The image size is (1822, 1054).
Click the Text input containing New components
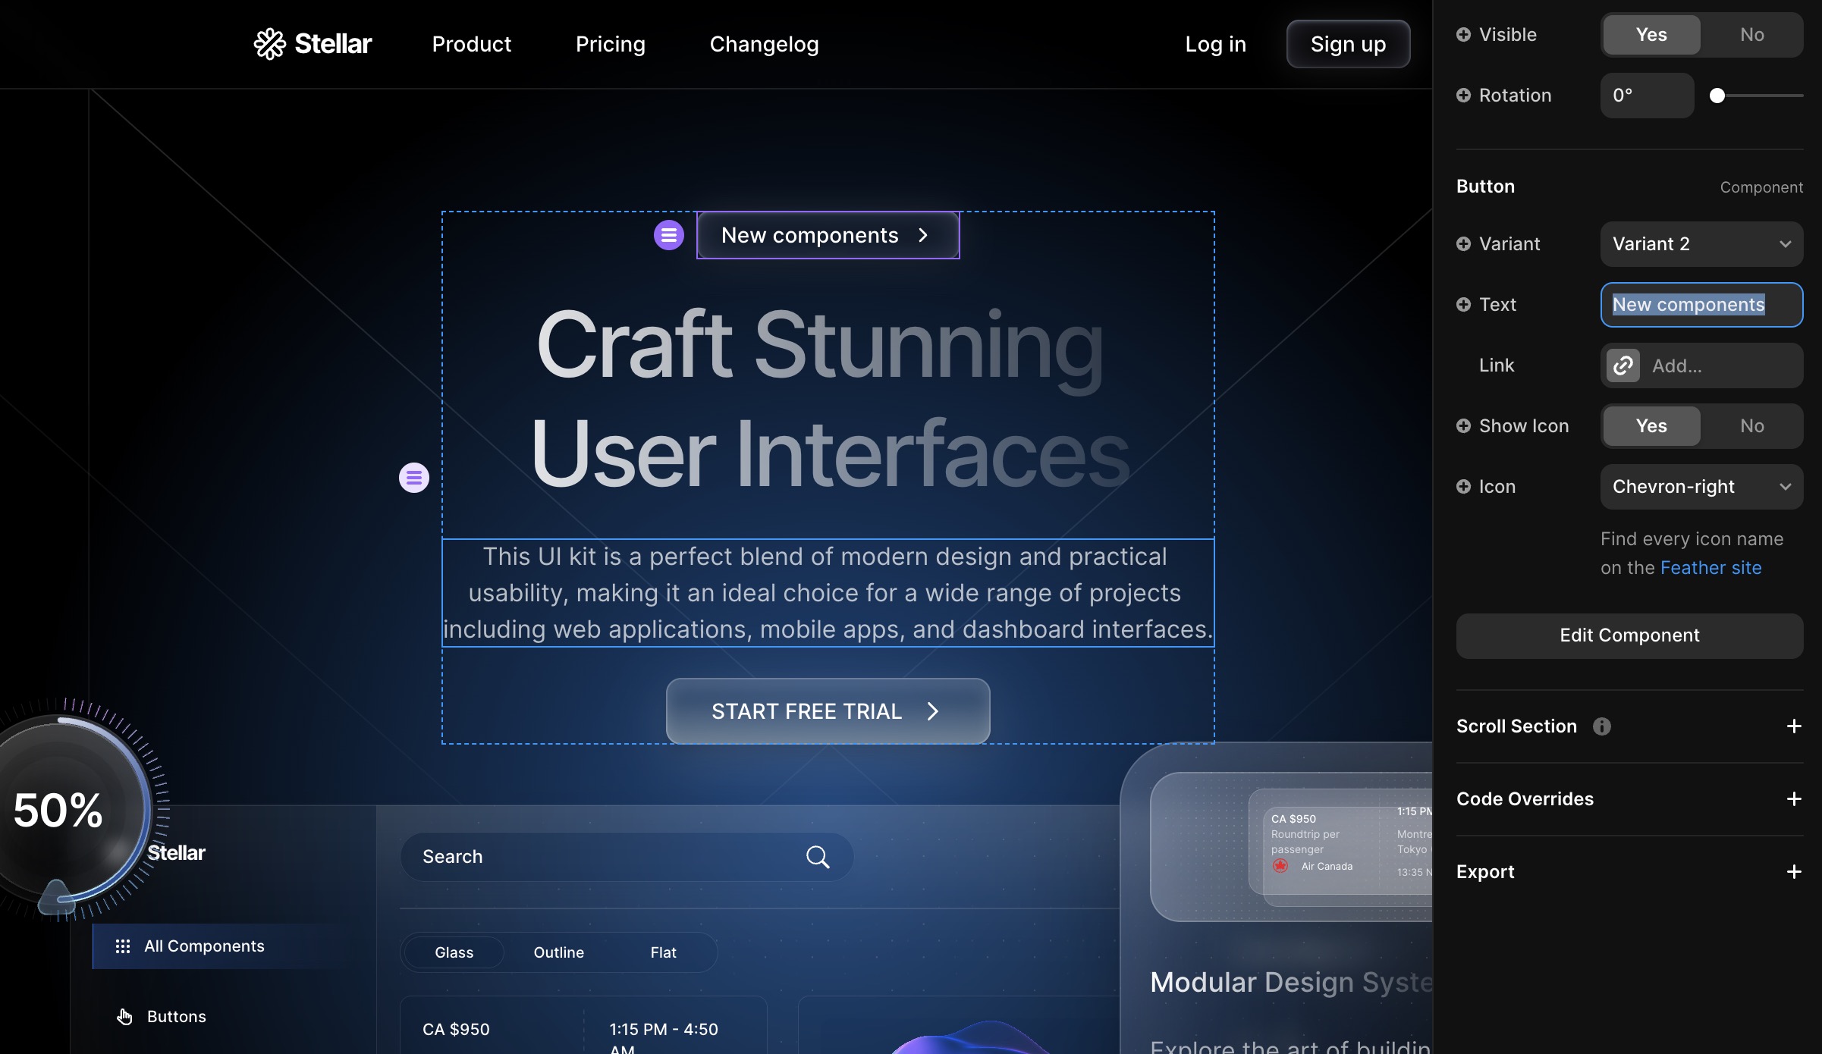(x=1701, y=305)
